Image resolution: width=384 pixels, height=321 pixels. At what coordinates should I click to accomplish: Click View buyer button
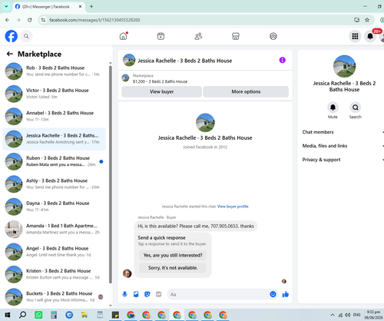click(x=161, y=91)
